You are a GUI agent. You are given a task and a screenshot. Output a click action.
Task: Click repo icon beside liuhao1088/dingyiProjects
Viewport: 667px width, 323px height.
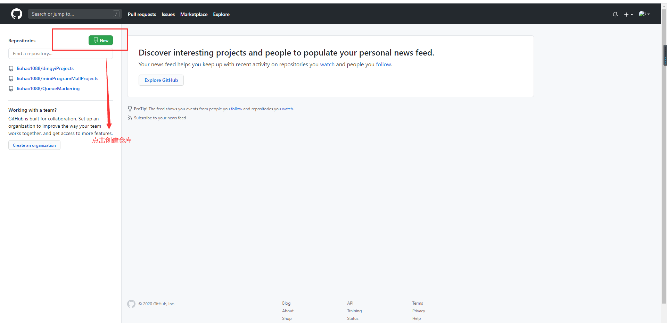pyautogui.click(x=11, y=69)
